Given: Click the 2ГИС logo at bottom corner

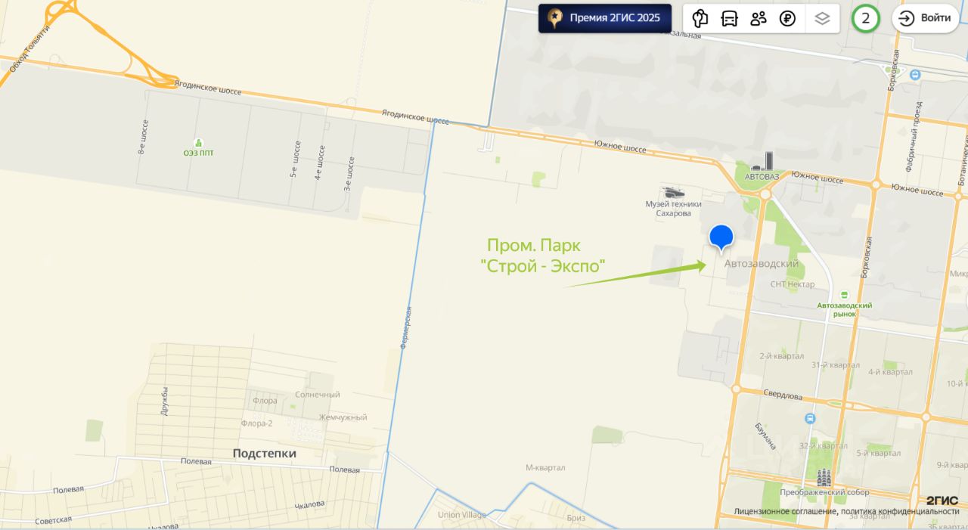Looking at the screenshot, I should tap(942, 501).
